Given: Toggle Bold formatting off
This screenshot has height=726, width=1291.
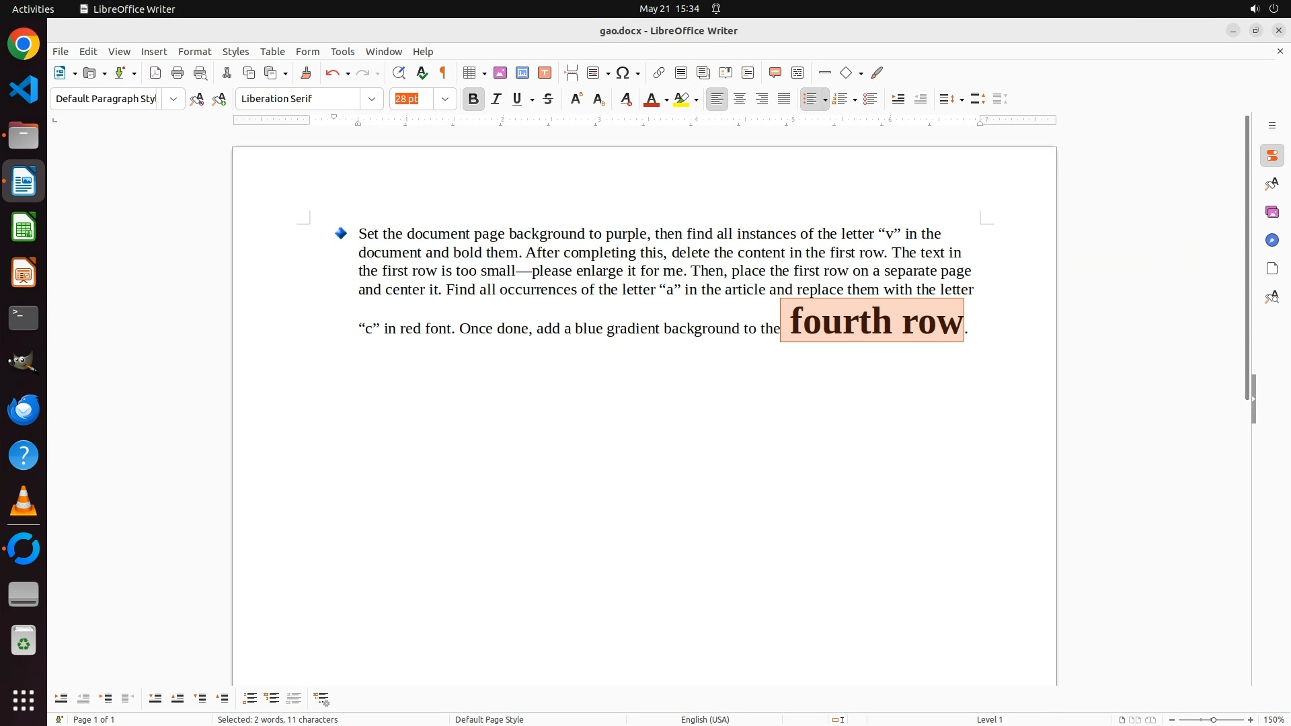Looking at the screenshot, I should [473, 99].
